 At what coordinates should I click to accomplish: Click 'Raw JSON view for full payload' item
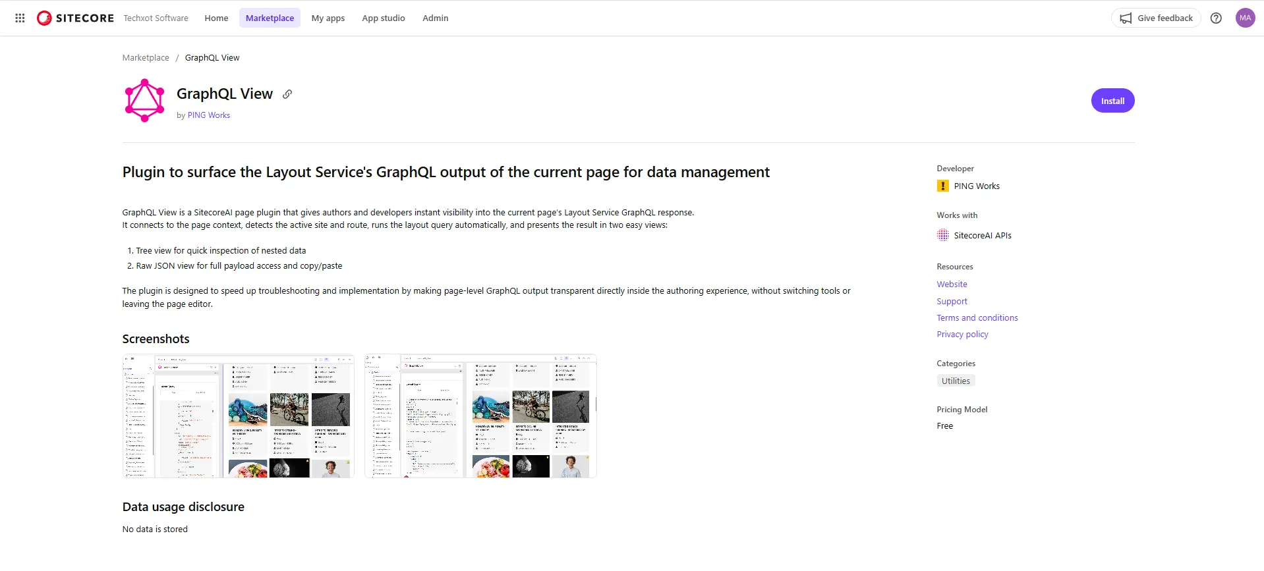click(239, 266)
